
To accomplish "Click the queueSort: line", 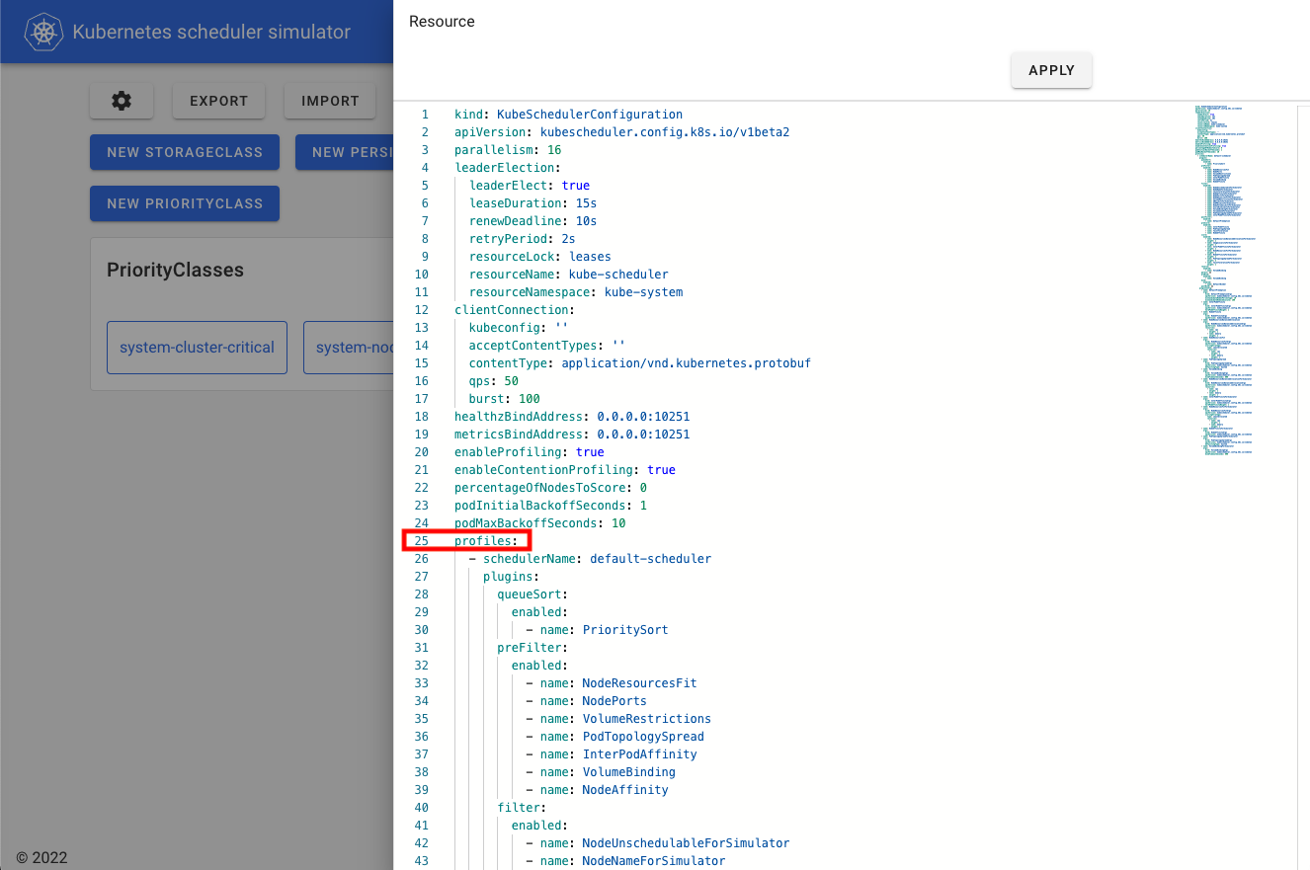I will click(532, 594).
